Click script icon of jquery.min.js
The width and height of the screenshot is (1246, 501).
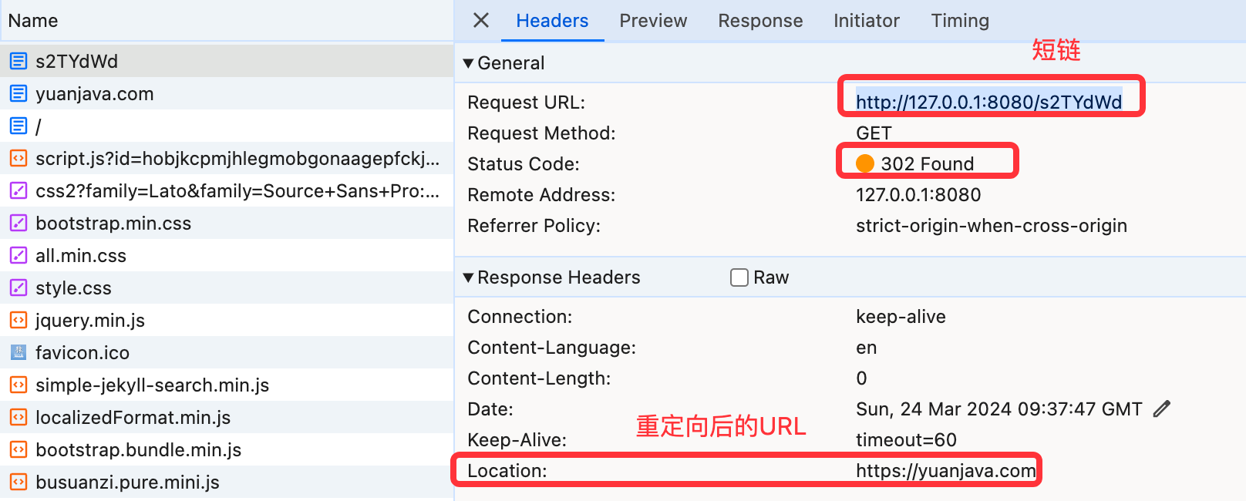[x=19, y=320]
